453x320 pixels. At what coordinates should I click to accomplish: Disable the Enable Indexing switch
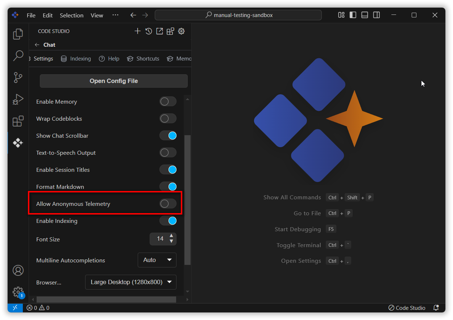[168, 221]
